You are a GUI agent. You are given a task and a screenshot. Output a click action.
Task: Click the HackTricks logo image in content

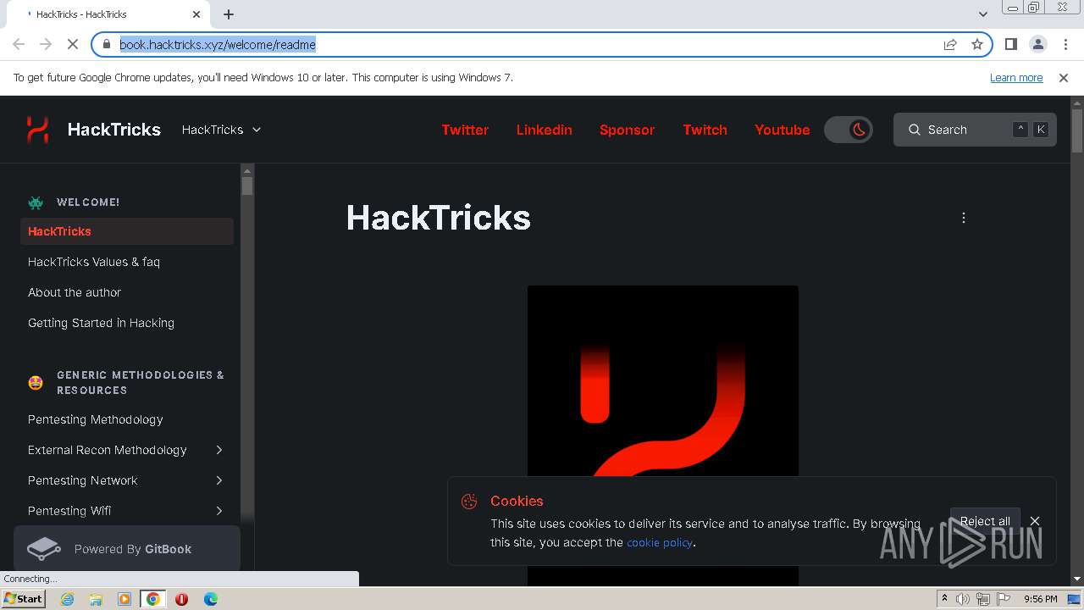tap(663, 435)
